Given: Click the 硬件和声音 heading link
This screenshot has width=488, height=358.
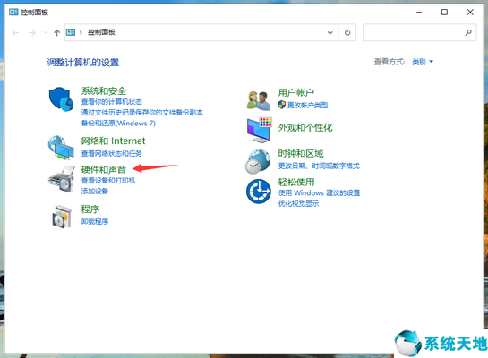Looking at the screenshot, I should [x=104, y=169].
